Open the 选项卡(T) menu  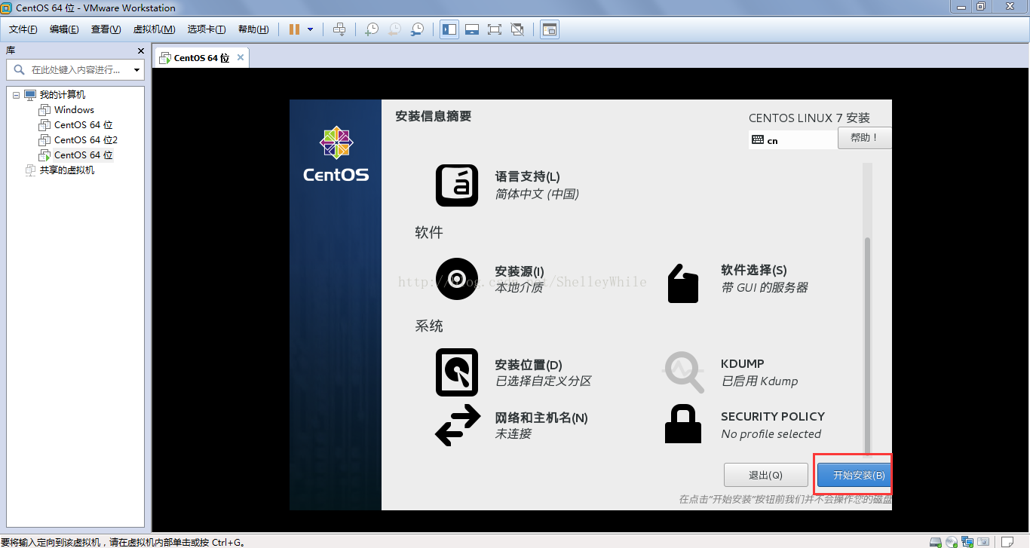tap(207, 29)
